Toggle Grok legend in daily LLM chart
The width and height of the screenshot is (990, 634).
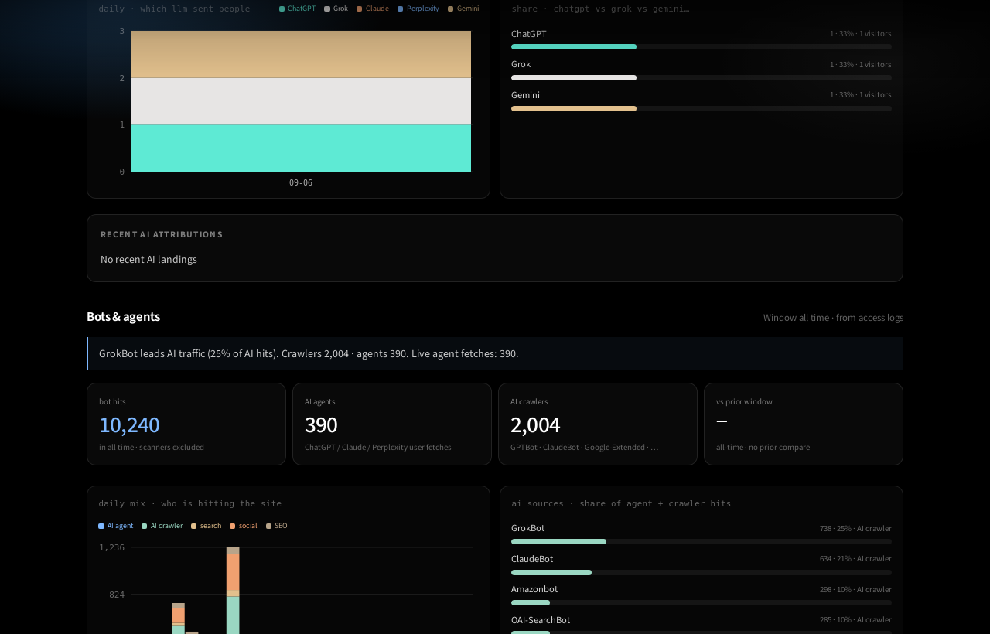tap(336, 9)
